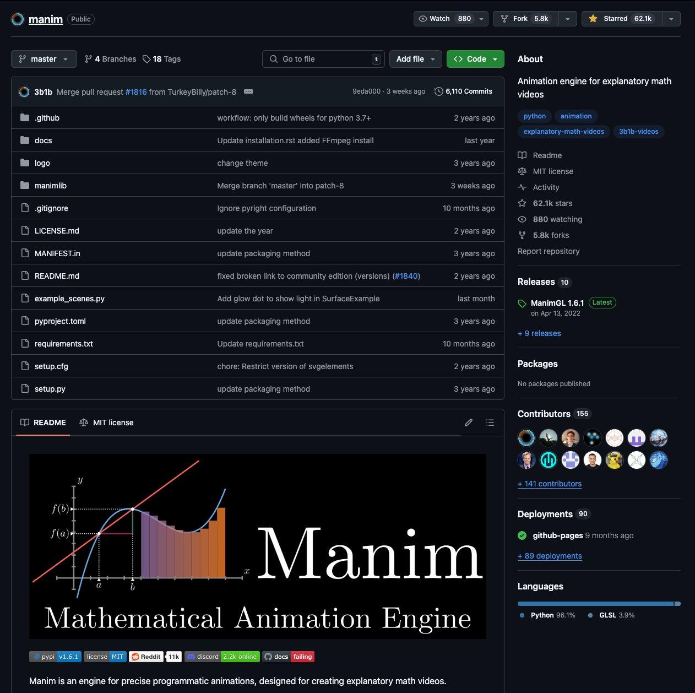Open README.md file
The width and height of the screenshot is (695, 693).
[57, 276]
